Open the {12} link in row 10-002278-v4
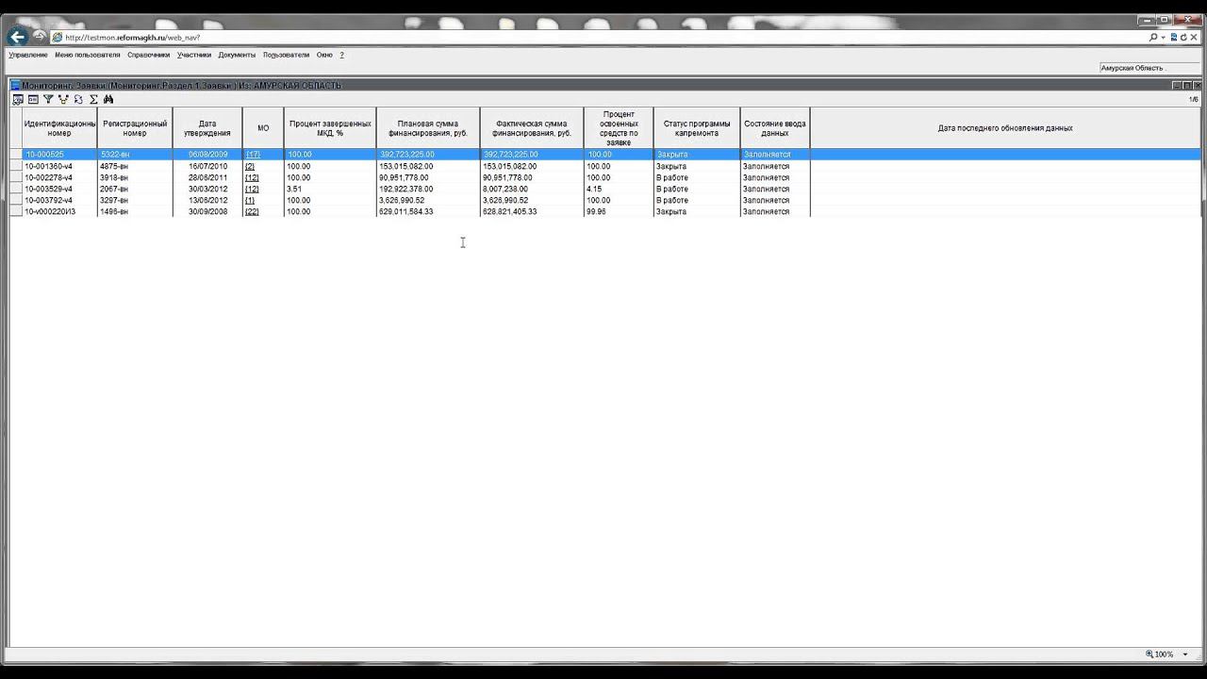Screen dimensions: 1207x679 pyautogui.click(x=252, y=177)
